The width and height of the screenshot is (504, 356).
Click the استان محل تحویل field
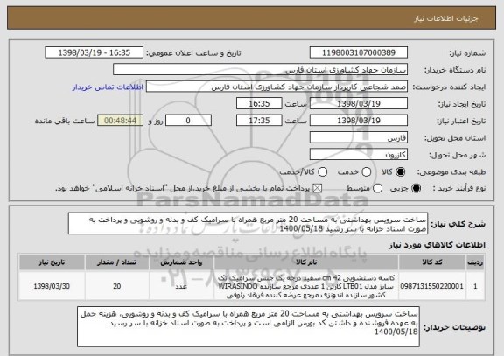point(359,138)
